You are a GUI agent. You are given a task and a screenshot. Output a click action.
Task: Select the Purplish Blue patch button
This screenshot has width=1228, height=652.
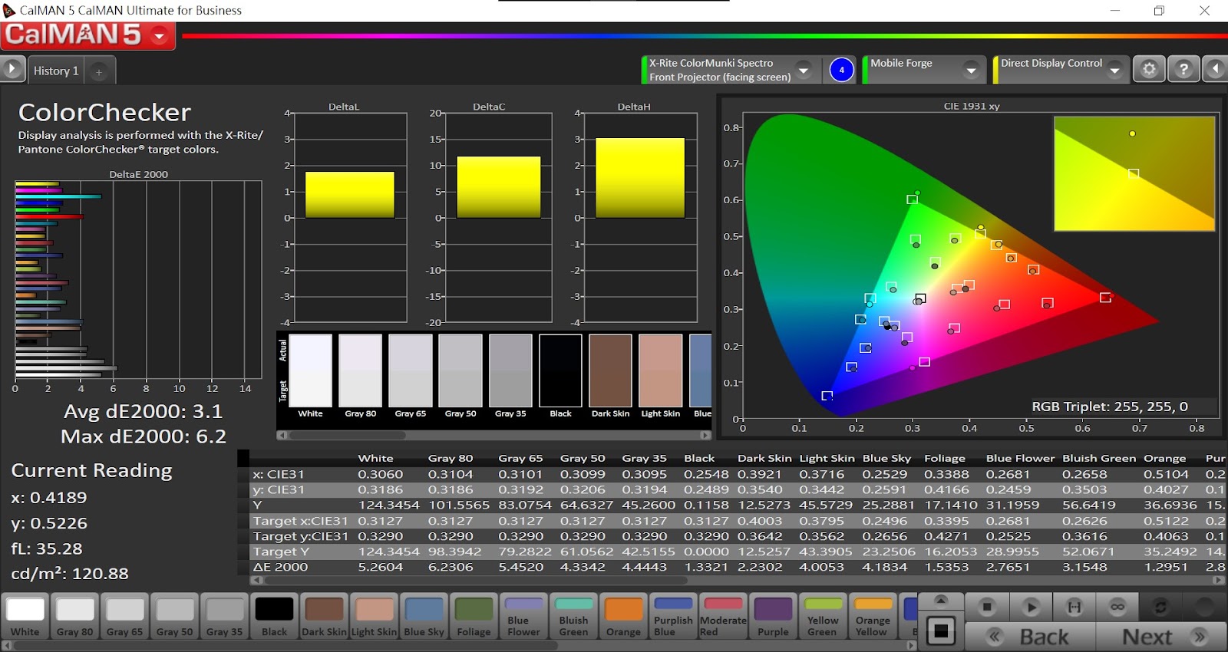673,616
